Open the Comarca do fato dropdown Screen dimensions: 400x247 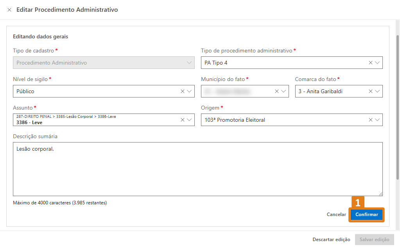click(377, 91)
